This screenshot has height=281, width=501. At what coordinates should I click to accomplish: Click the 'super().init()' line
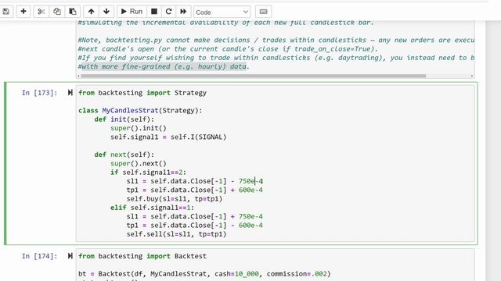[x=139, y=128]
